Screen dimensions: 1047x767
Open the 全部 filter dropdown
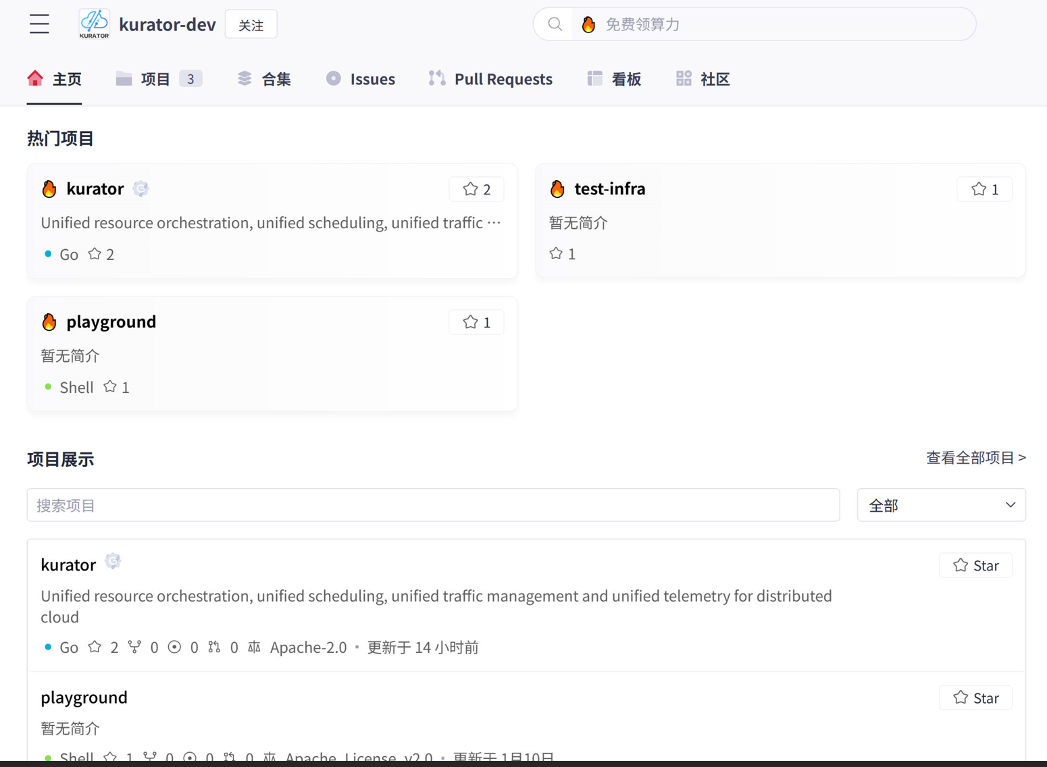pyautogui.click(x=941, y=505)
